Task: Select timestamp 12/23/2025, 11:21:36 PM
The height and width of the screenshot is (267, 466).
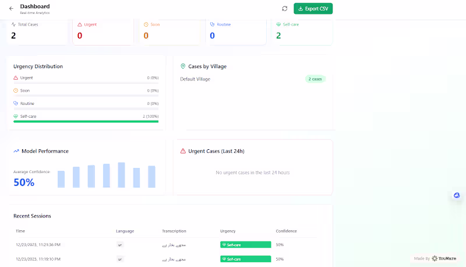Action: point(38,245)
